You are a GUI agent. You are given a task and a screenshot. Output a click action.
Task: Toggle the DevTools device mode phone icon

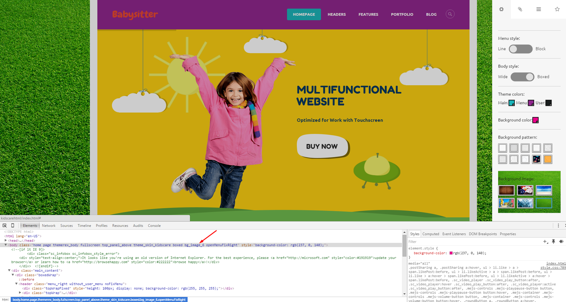(x=13, y=225)
